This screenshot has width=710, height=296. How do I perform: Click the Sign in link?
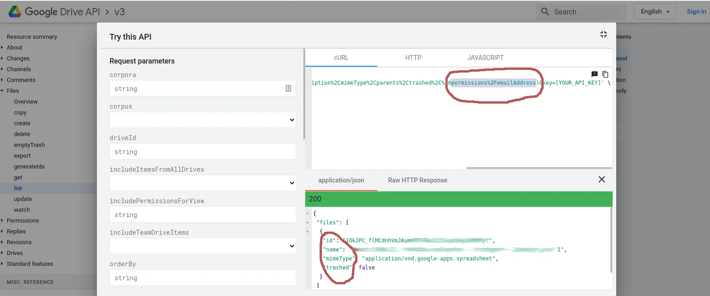[x=696, y=12]
